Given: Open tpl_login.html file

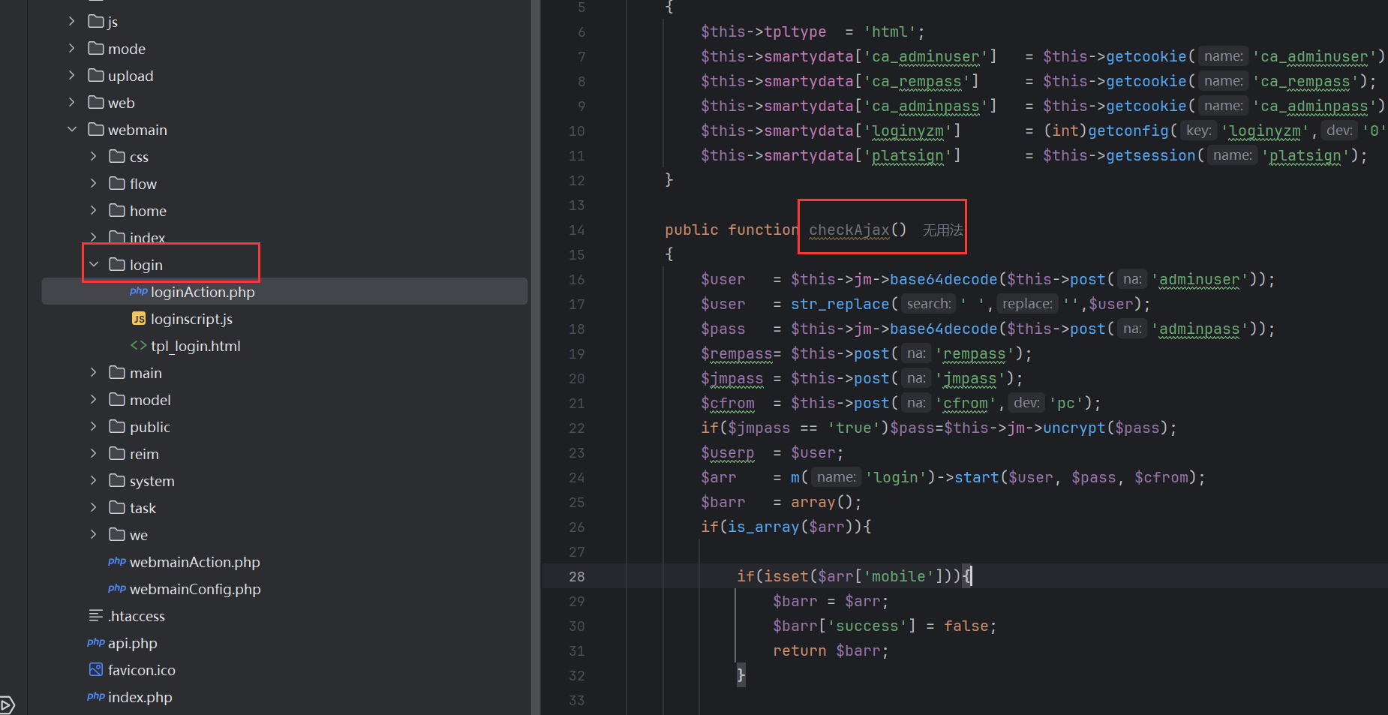Looking at the screenshot, I should click(x=196, y=346).
